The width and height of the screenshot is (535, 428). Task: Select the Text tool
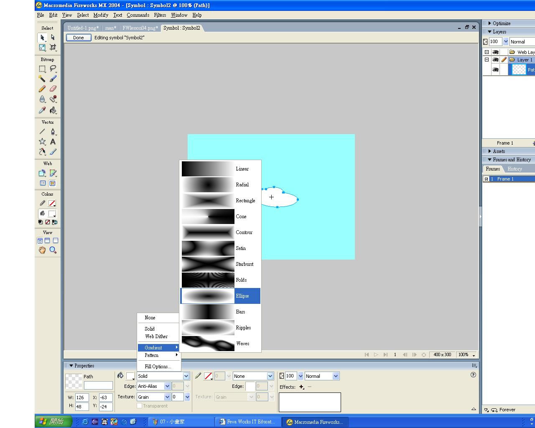coord(53,142)
